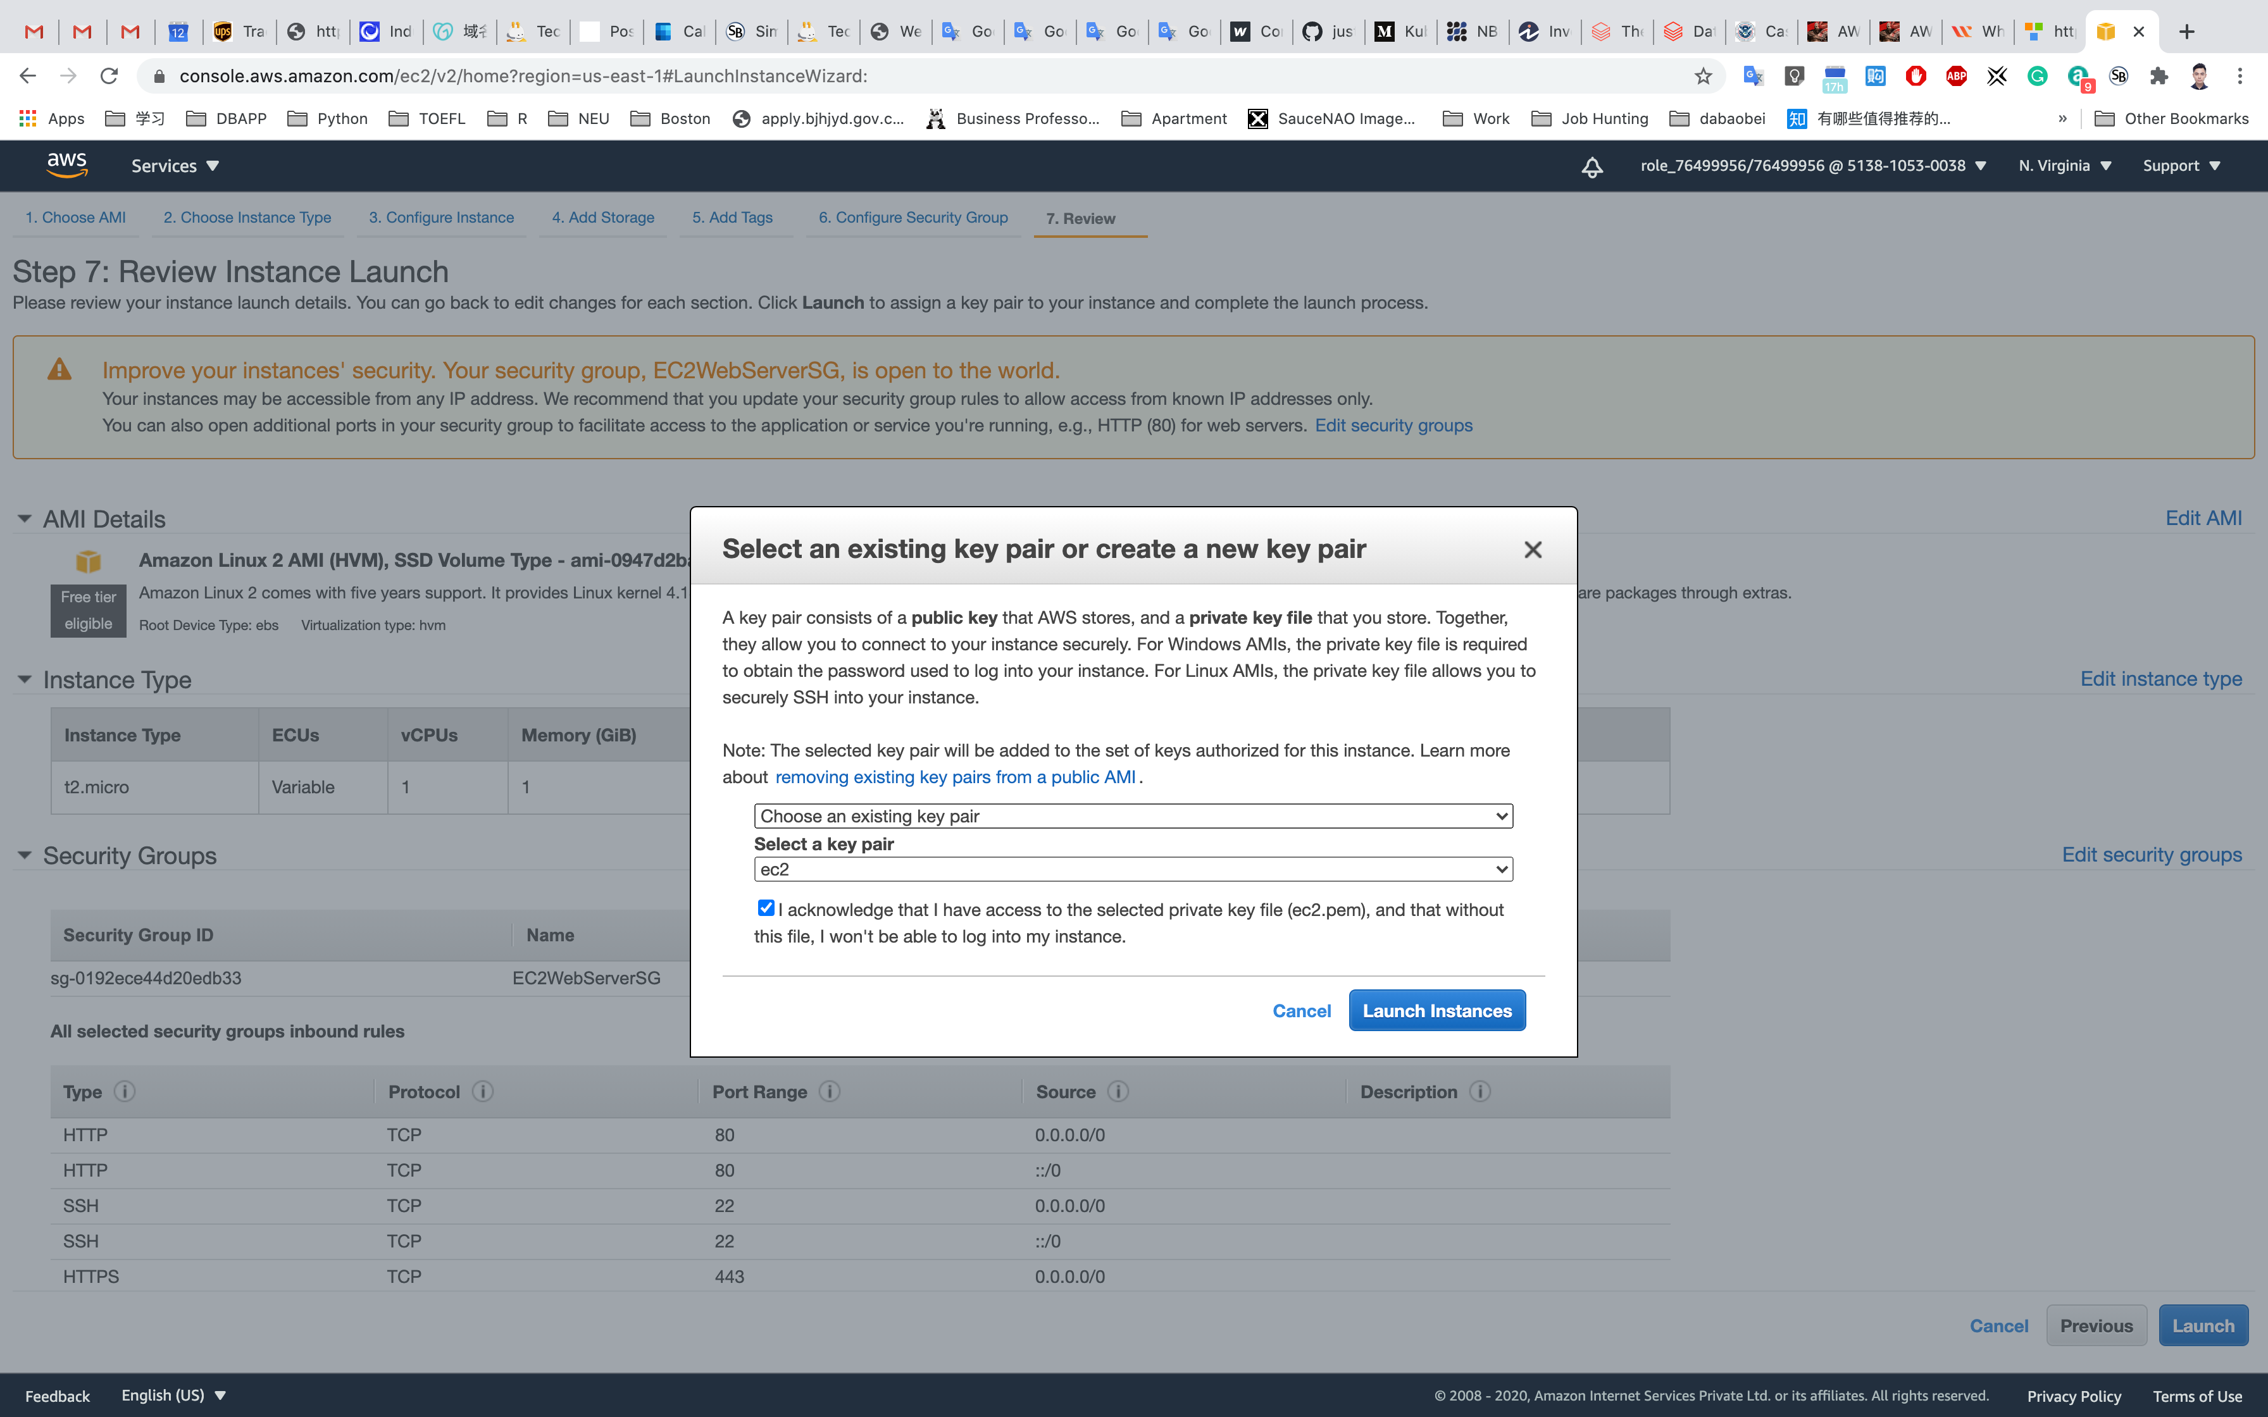
Task: Click the AdBlock Plus extension icon
Action: (1956, 77)
